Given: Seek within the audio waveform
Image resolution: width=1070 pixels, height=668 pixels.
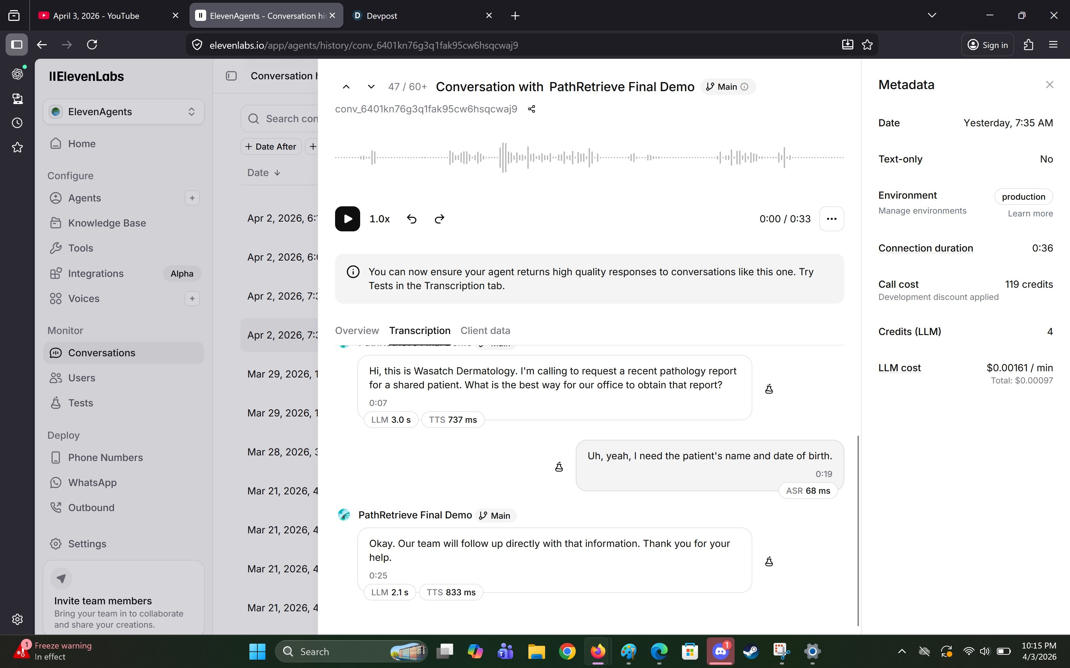Looking at the screenshot, I should [x=589, y=157].
